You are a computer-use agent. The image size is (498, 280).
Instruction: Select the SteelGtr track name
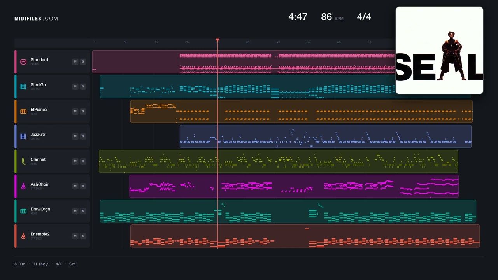39,85
